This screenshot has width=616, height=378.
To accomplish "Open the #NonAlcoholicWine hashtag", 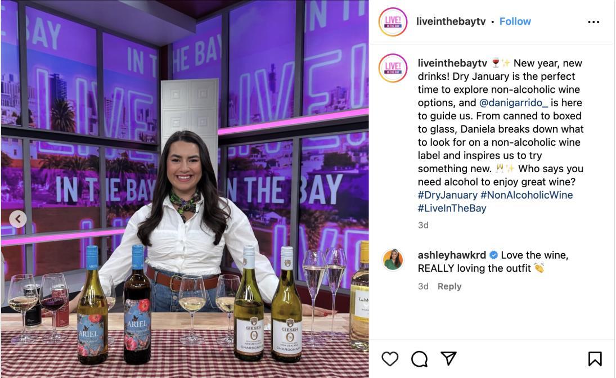I will 527,195.
